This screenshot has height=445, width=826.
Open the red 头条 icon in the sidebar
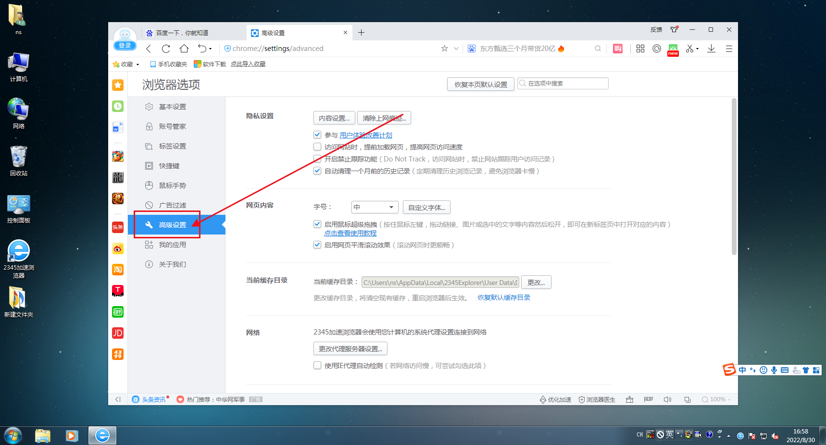(118, 227)
